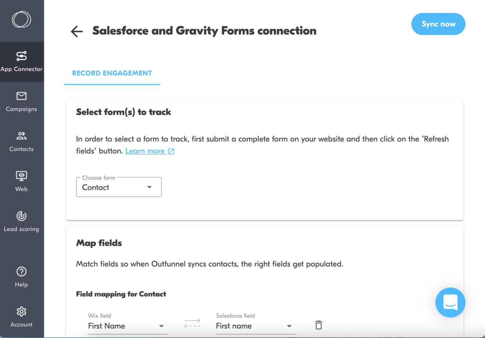Viewport: 485px width, 338px height.
Task: Switch to the Record Engagement tab
Action: click(112, 73)
